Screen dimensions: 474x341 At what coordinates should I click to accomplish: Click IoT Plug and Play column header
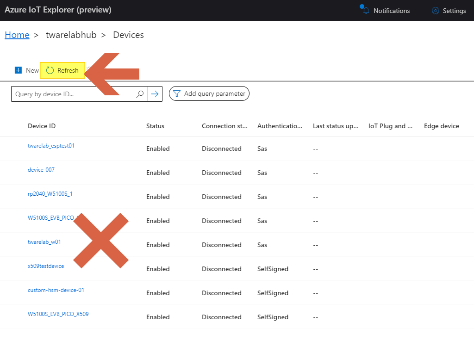390,126
